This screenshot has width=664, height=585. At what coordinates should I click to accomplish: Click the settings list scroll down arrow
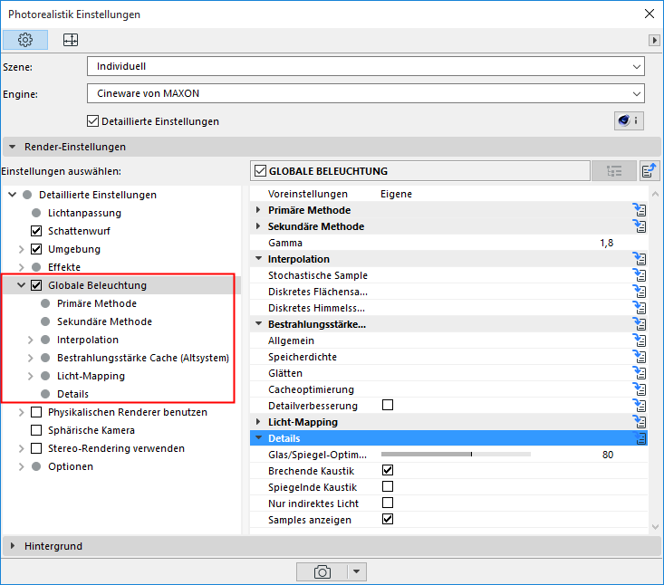655,527
